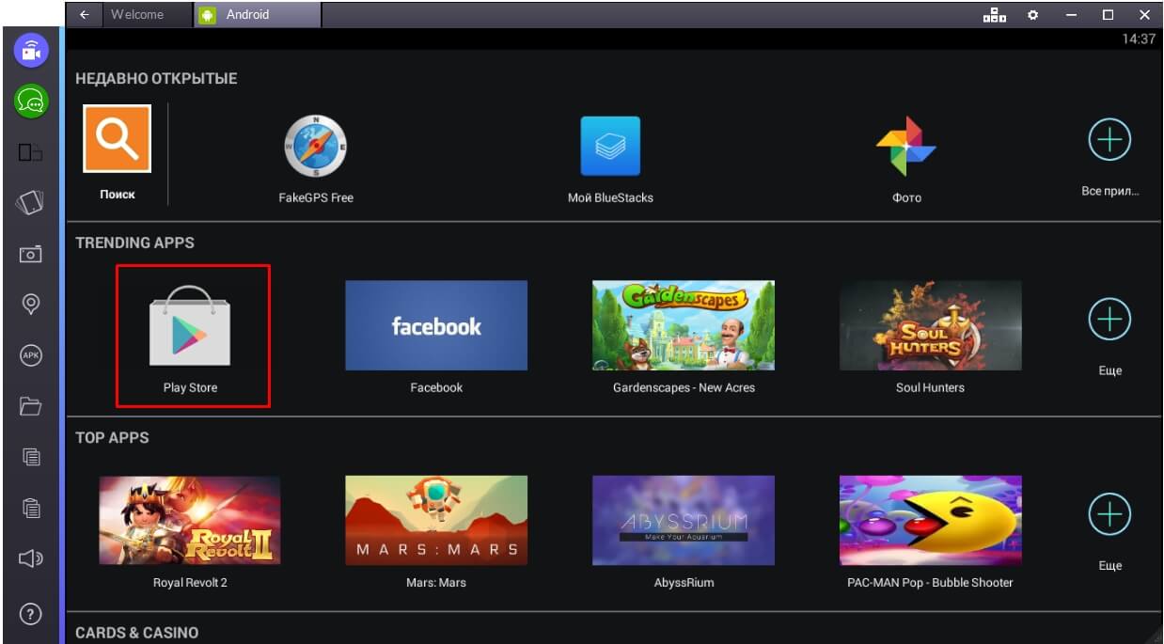Open the help question mark icon
This screenshot has height=644, width=1164.
30,614
